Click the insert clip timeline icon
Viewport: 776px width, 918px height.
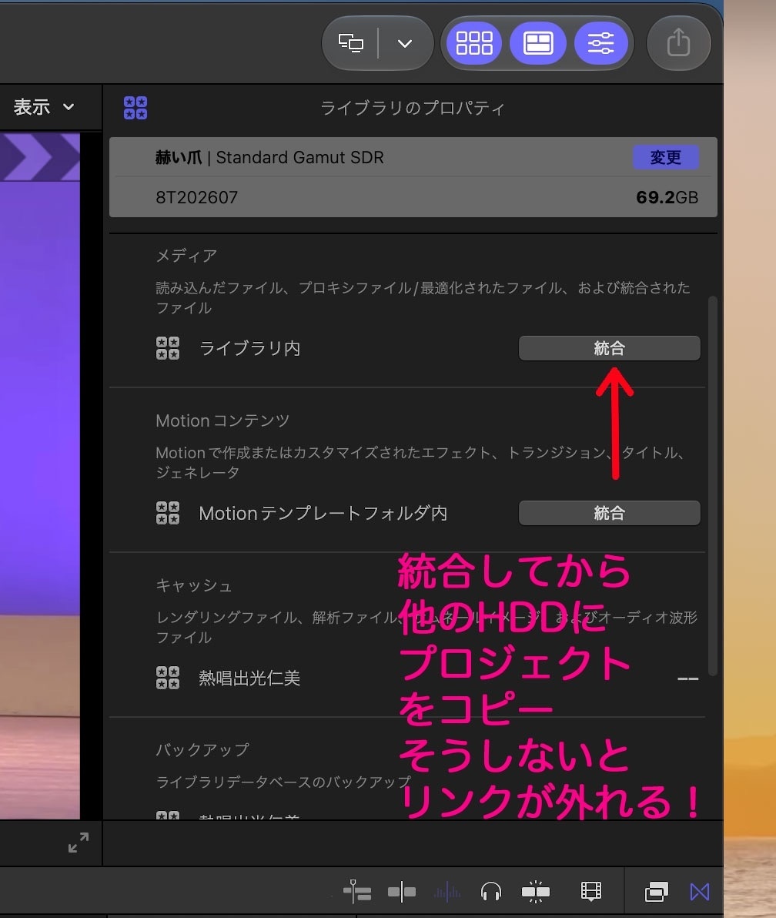click(401, 892)
